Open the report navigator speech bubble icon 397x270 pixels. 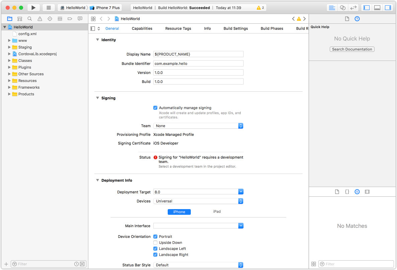point(80,19)
